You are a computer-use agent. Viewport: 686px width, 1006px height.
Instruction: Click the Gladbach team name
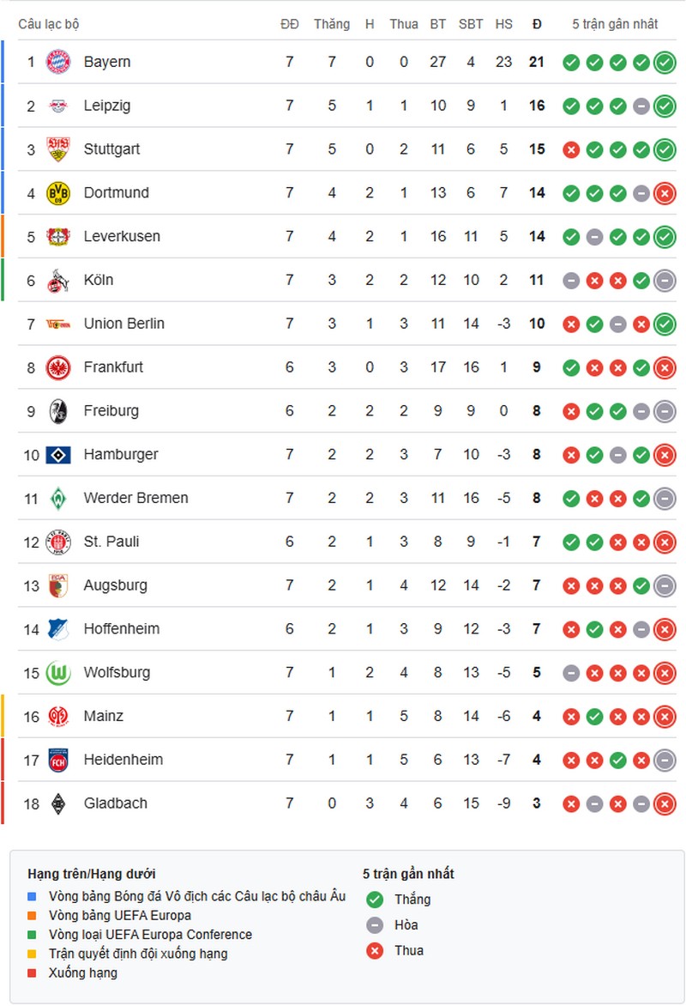point(115,803)
